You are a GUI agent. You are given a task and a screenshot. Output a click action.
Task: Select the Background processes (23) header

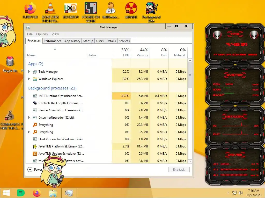[52, 88]
